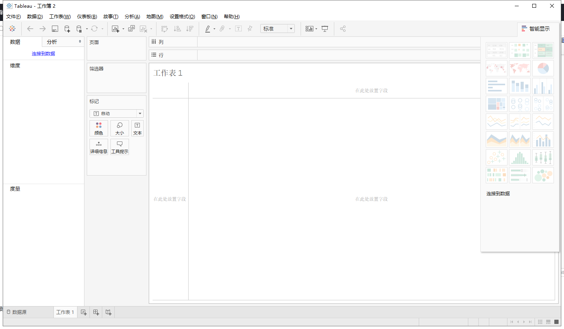Click the 工具提示 button in marks card
Screen dimensions: 564x329
pos(120,147)
